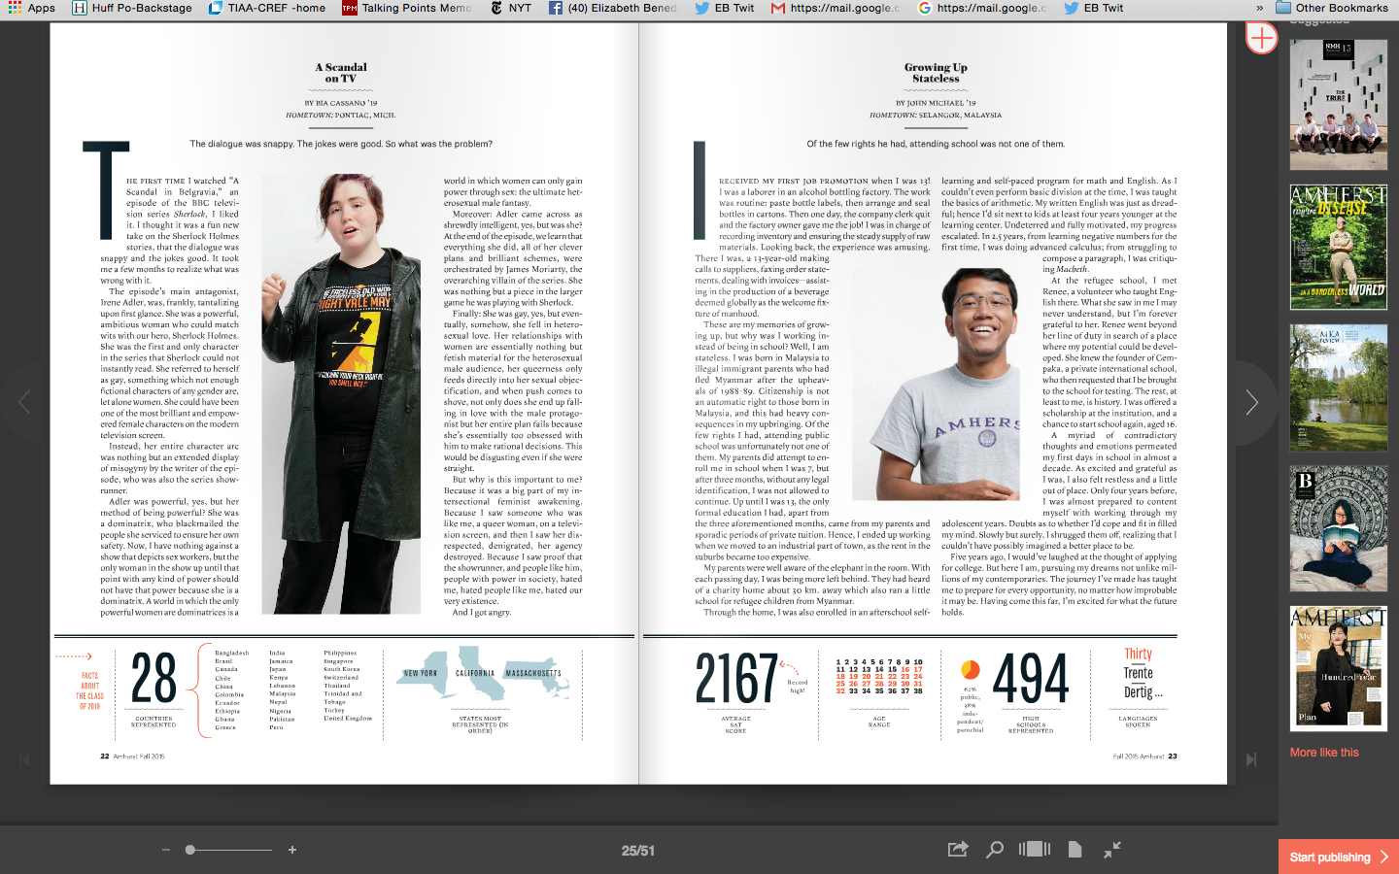Open the Other Bookmarks folder

click(x=1332, y=8)
